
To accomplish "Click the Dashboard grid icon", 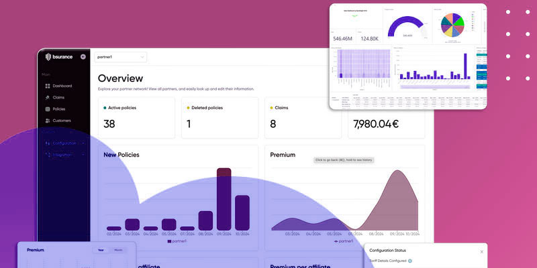I will coord(48,86).
